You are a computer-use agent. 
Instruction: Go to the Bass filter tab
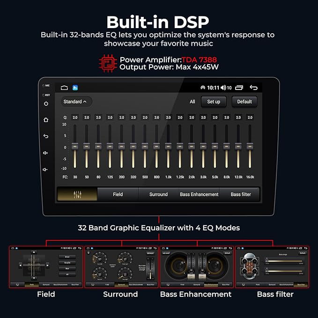click(x=241, y=194)
